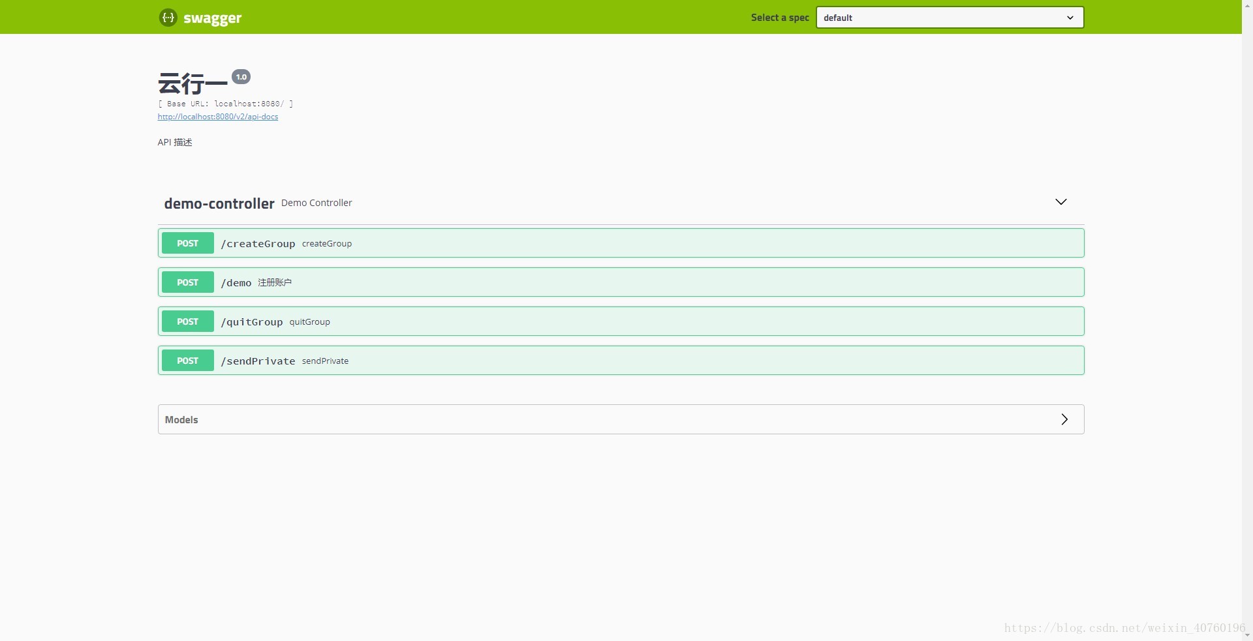The image size is (1253, 641).
Task: Open the api-docs link under Base URL
Action: click(x=218, y=117)
